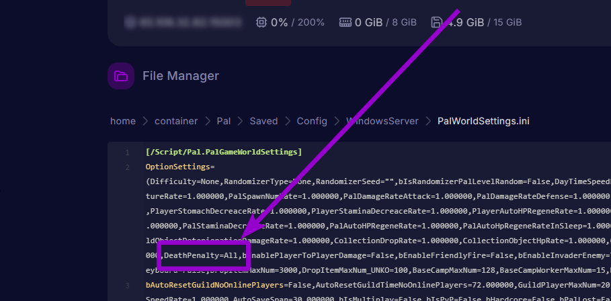Image resolution: width=611 pixels, height=301 pixels.
Task: Click the chevron between Saved and Config
Action: (287, 121)
